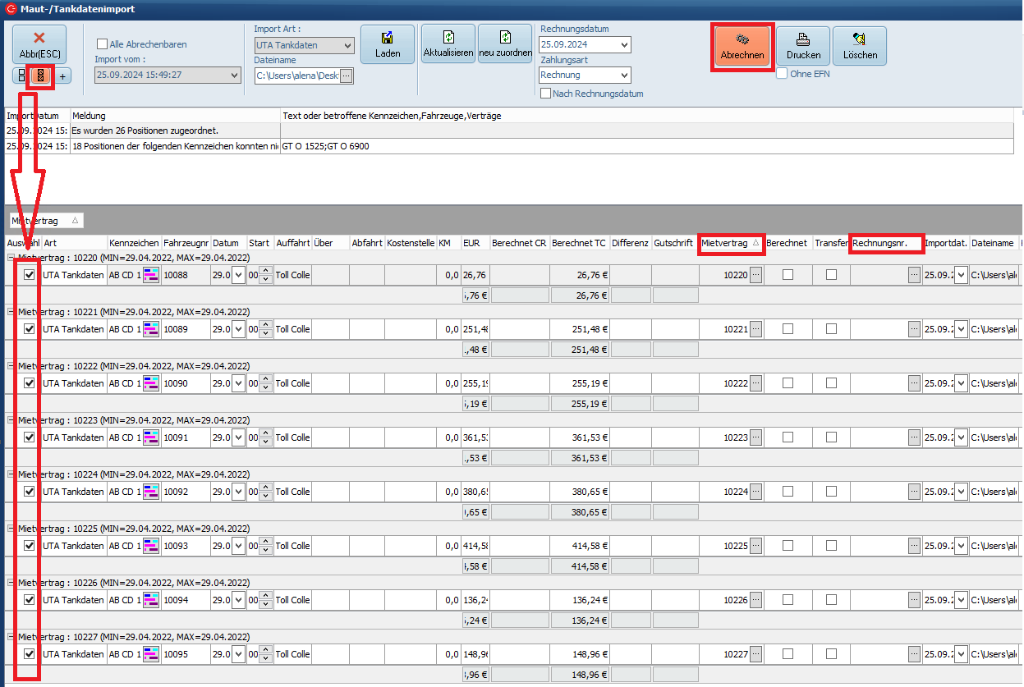Open the Zahlungsart dropdown
The width and height of the screenshot is (1024, 687).
[x=623, y=75]
